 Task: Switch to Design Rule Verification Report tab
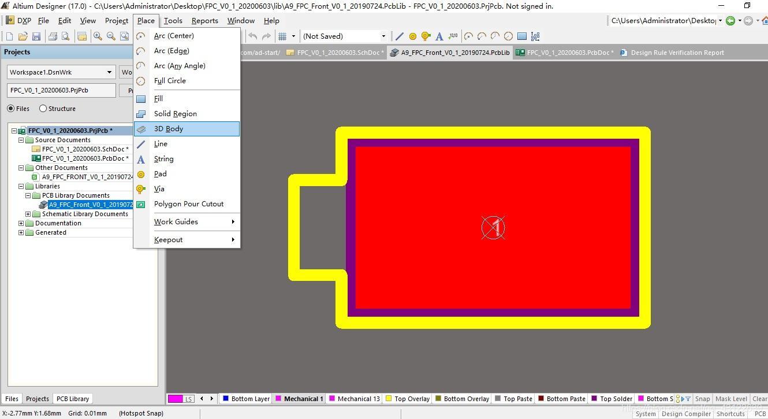(672, 53)
